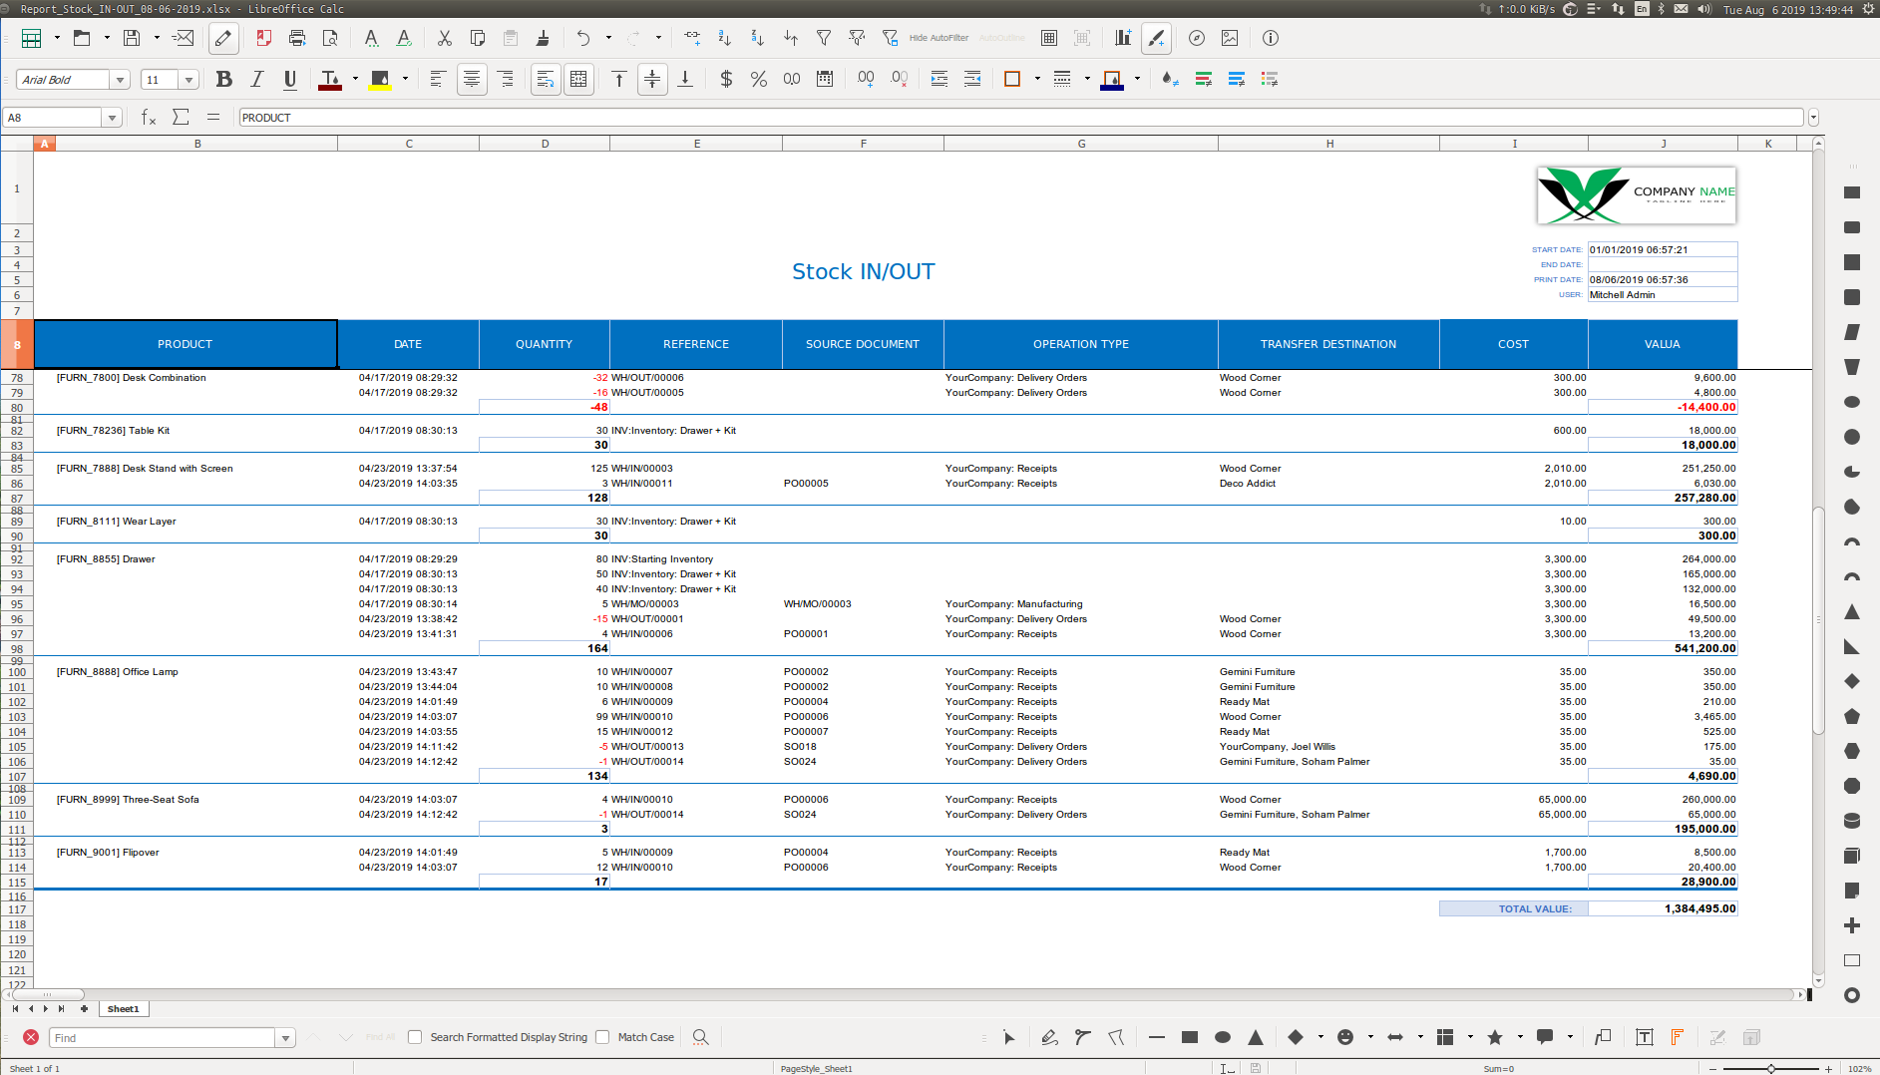This screenshot has height=1075, width=1880.
Task: Insert a chart
Action: [1123, 38]
